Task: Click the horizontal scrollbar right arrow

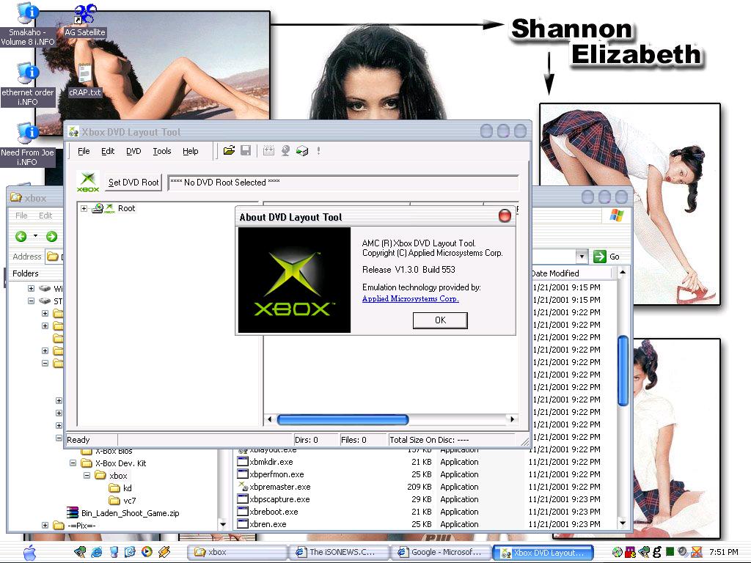Action: pyautogui.click(x=512, y=419)
